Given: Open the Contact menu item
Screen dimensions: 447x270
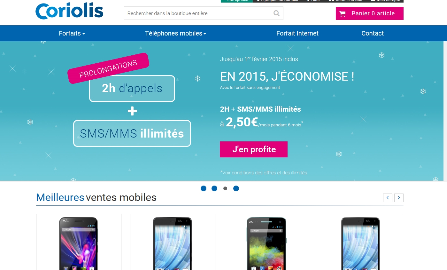Looking at the screenshot, I should click(373, 33).
